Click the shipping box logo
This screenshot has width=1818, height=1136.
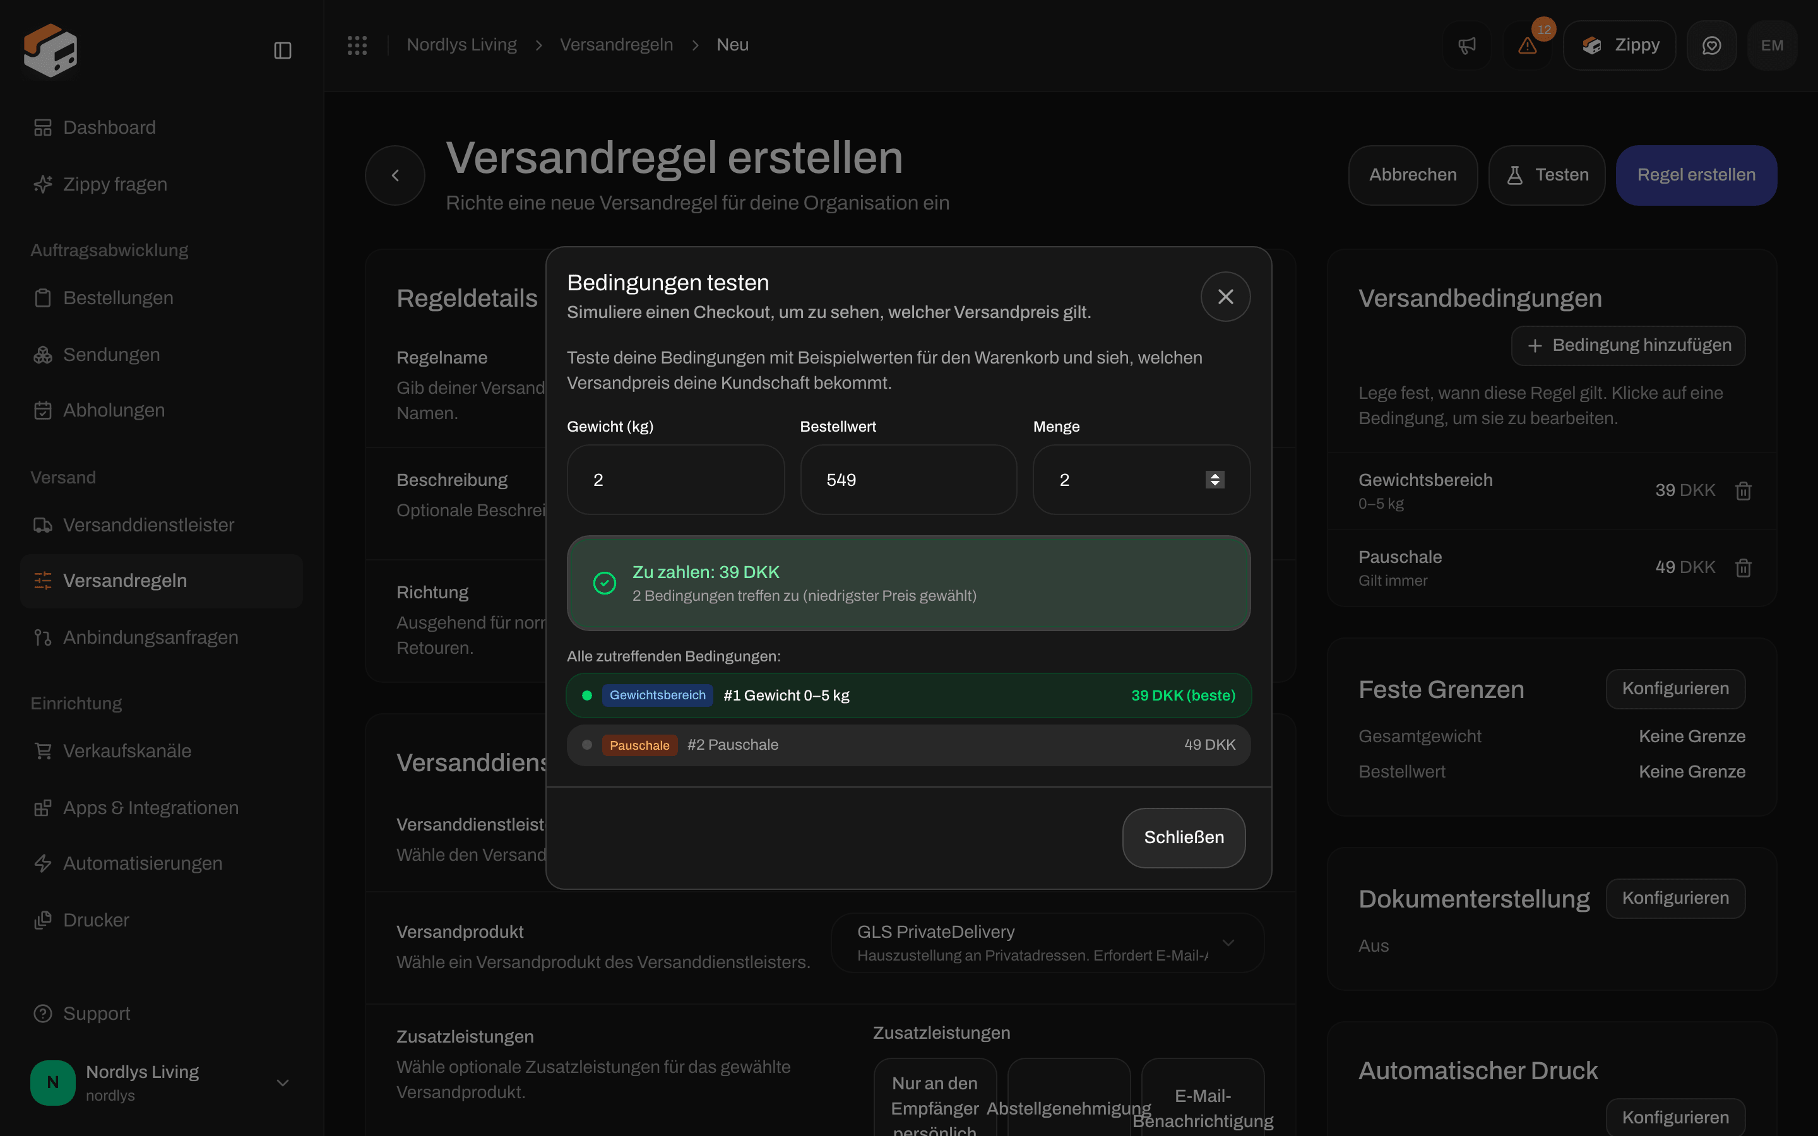[x=50, y=50]
